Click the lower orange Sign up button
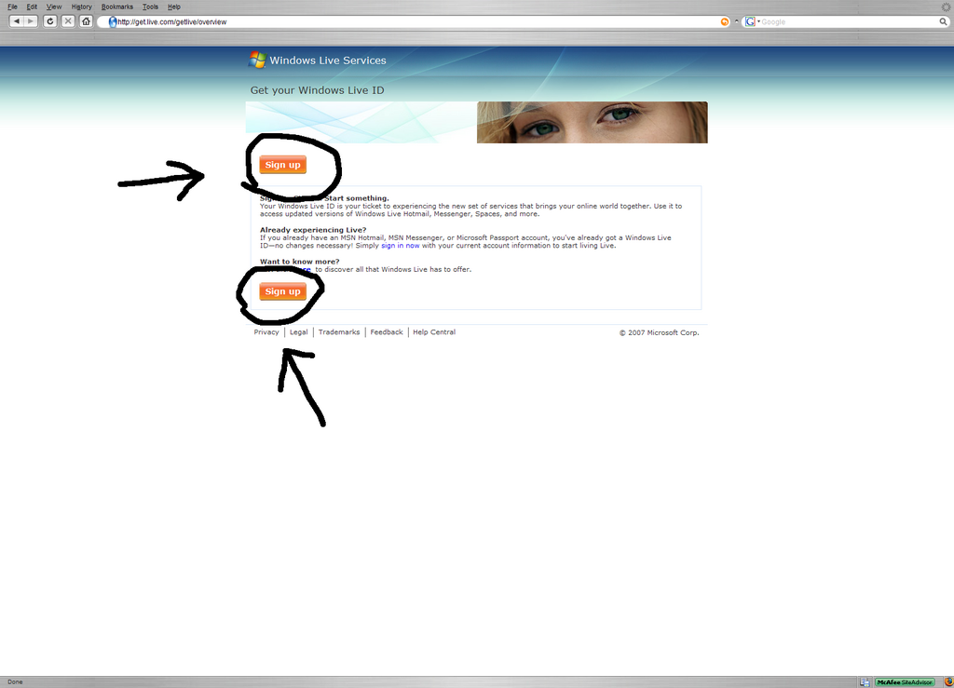 click(x=283, y=291)
